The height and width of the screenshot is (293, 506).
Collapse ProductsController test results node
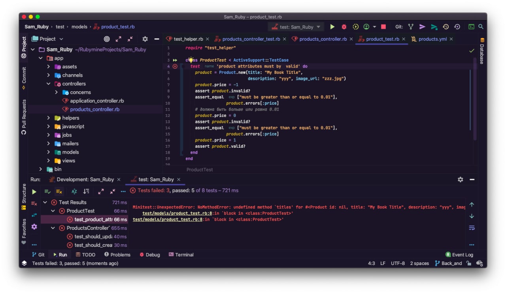coord(53,228)
